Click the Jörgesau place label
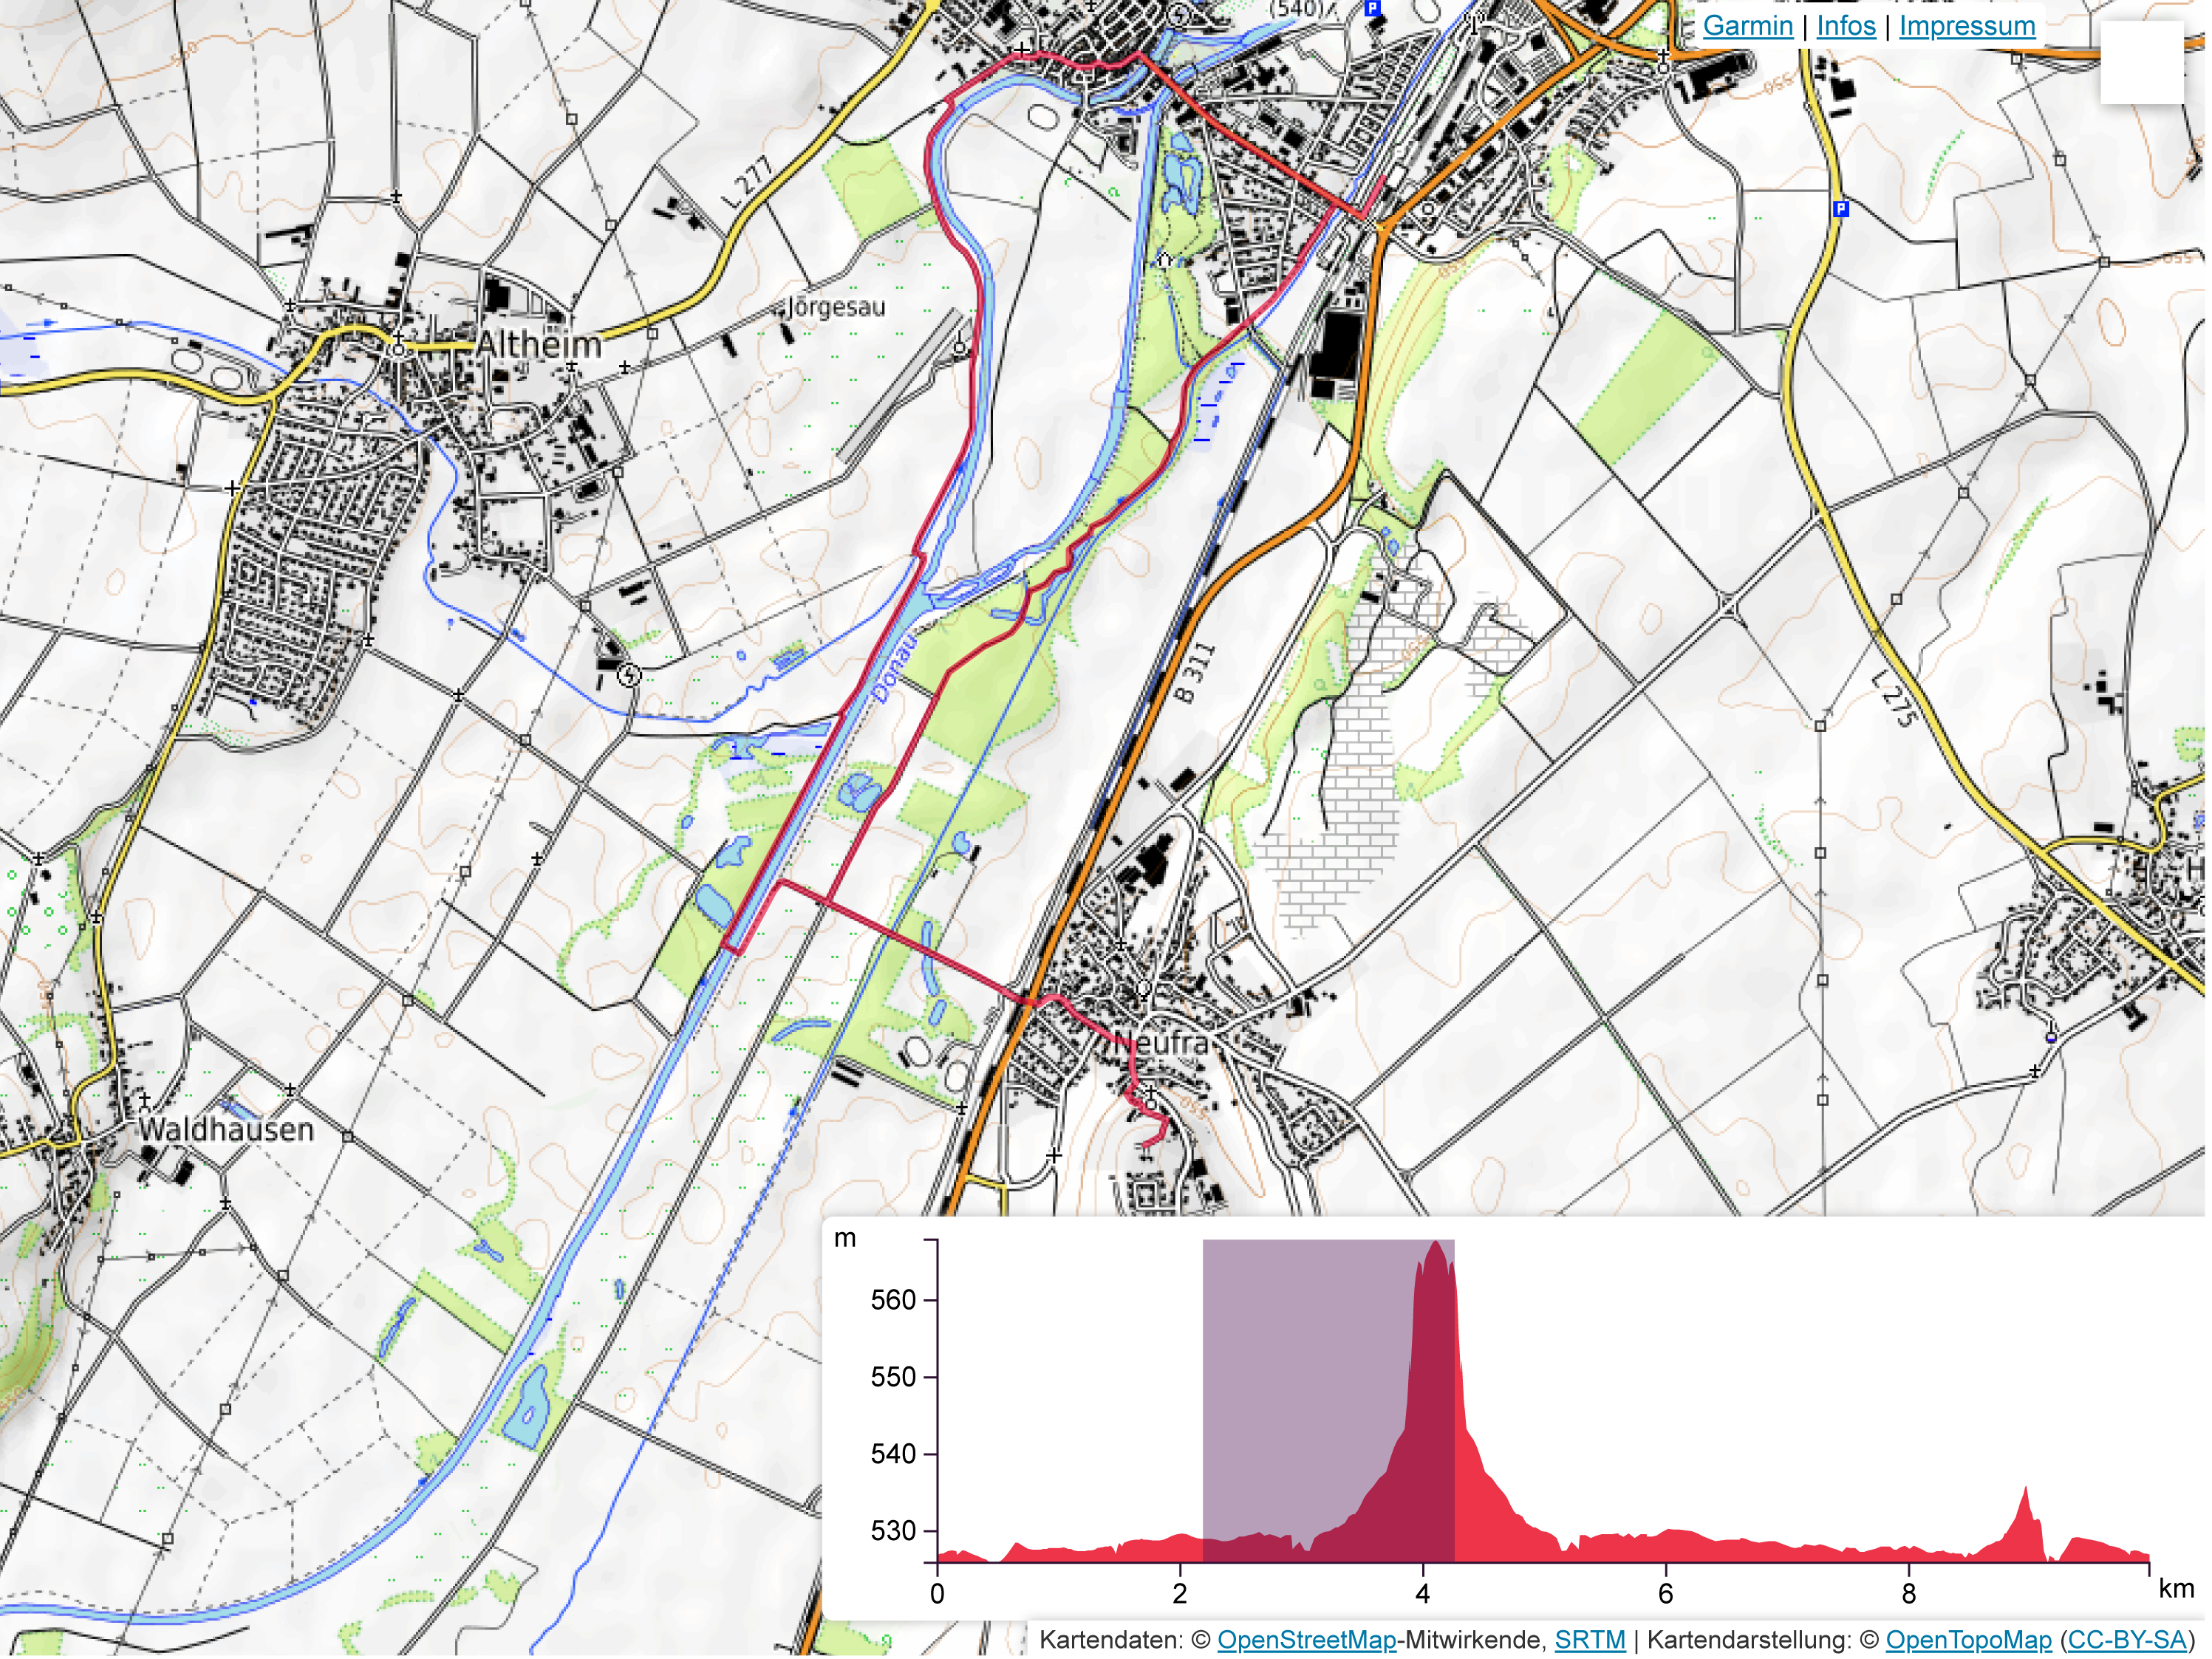Screen dimensions: 2212x1659 coord(836,307)
